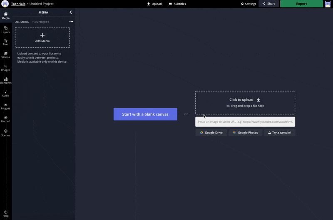Open the Elements sidebar panel

pos(5,81)
